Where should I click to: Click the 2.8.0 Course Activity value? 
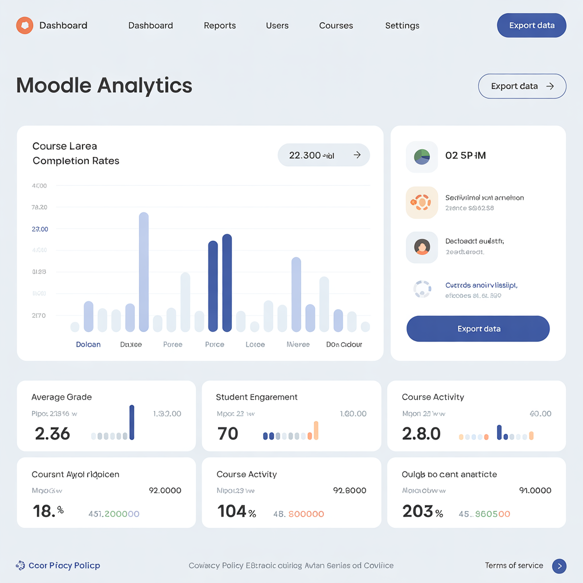(x=421, y=433)
